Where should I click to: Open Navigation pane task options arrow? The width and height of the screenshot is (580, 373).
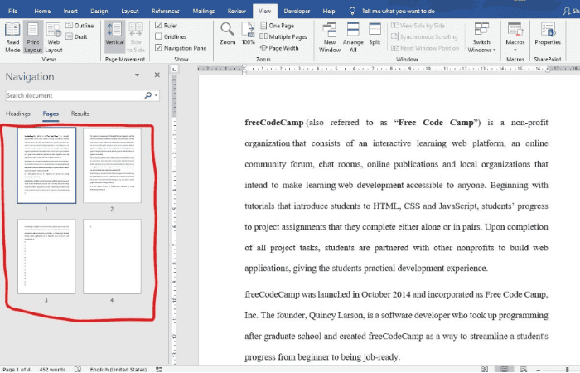[x=137, y=75]
